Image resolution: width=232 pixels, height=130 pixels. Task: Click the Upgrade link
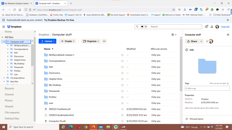point(225,27)
